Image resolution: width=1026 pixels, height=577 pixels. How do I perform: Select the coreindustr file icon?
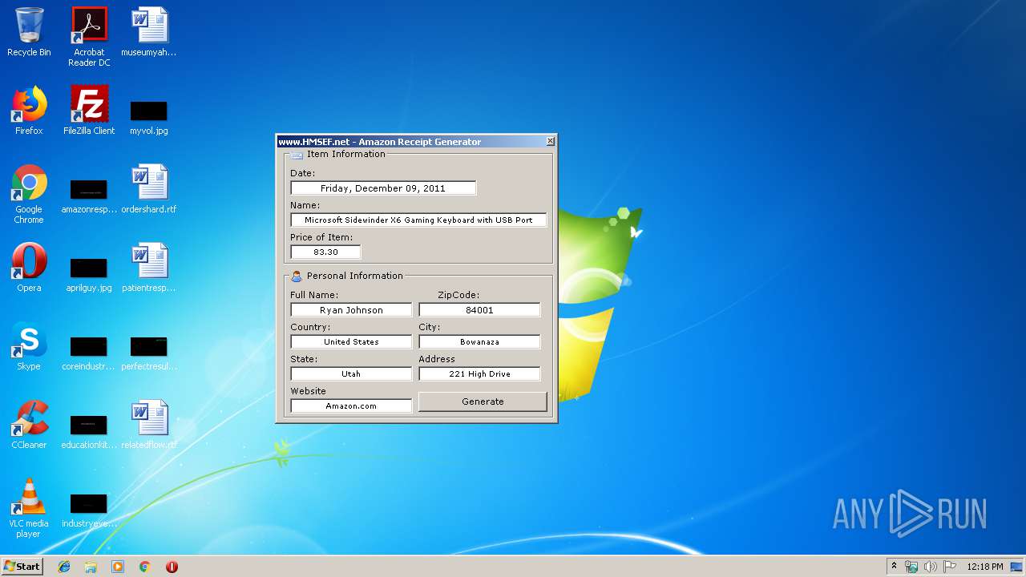(x=89, y=353)
